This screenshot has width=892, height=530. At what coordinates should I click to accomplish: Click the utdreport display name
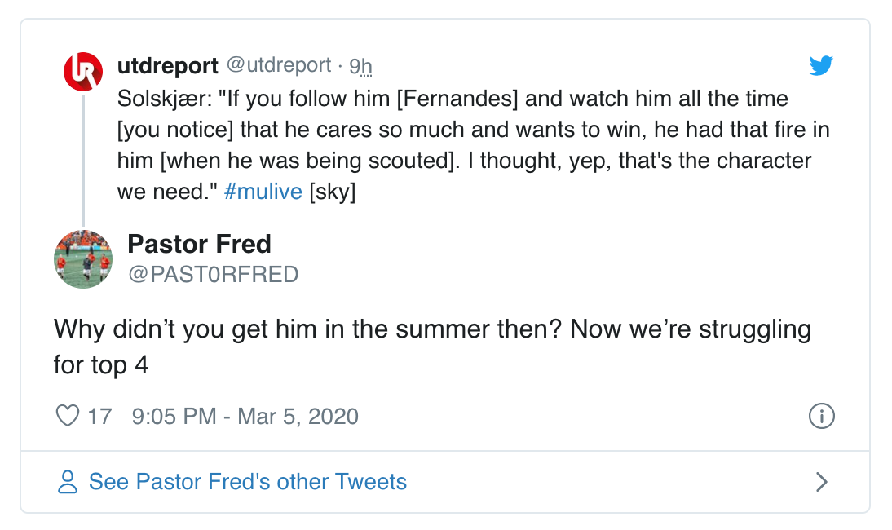[x=168, y=65]
